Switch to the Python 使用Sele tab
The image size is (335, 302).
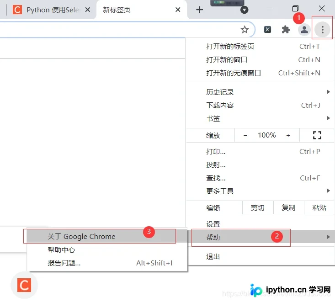coord(50,10)
